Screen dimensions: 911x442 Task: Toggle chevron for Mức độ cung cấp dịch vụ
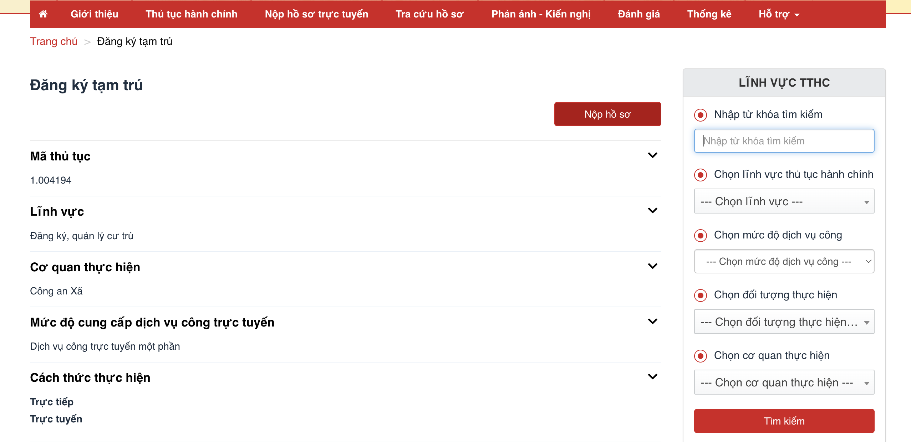(x=652, y=322)
